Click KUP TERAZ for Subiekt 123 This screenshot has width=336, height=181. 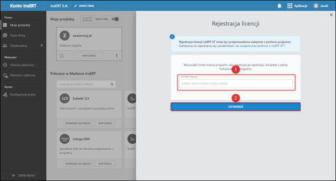(x=105, y=123)
